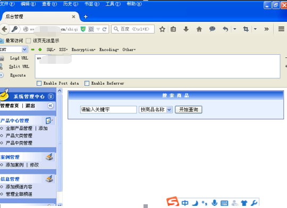Click the HackBar green minus icon
The height and width of the screenshot is (208, 287).
click(33, 49)
